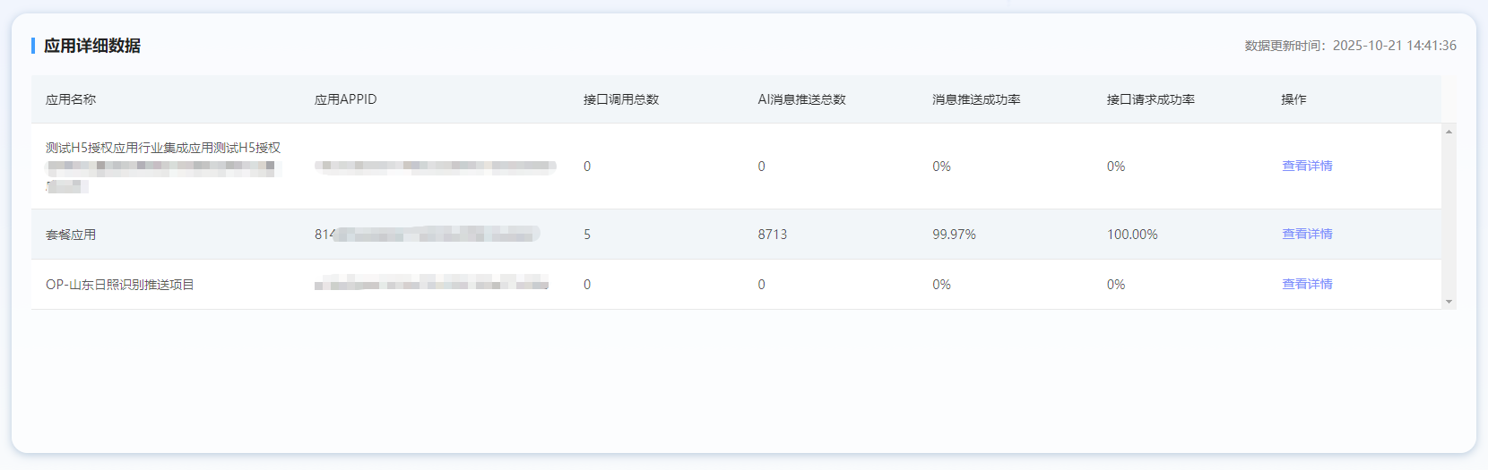Select the OP-山东日照识别推送项目 name cell

coord(120,285)
